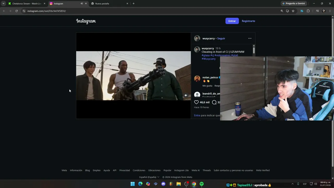
Task: Close the Instagram tab
Action: click(86, 4)
